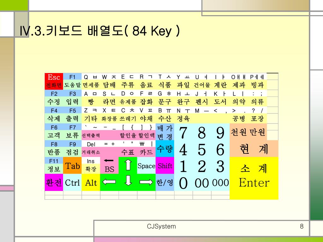The image size is (323, 242).
Task: Click numeric key 5
Action: coord(202,149)
